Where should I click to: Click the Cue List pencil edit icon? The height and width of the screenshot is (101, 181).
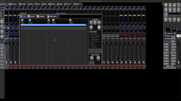[30, 20]
